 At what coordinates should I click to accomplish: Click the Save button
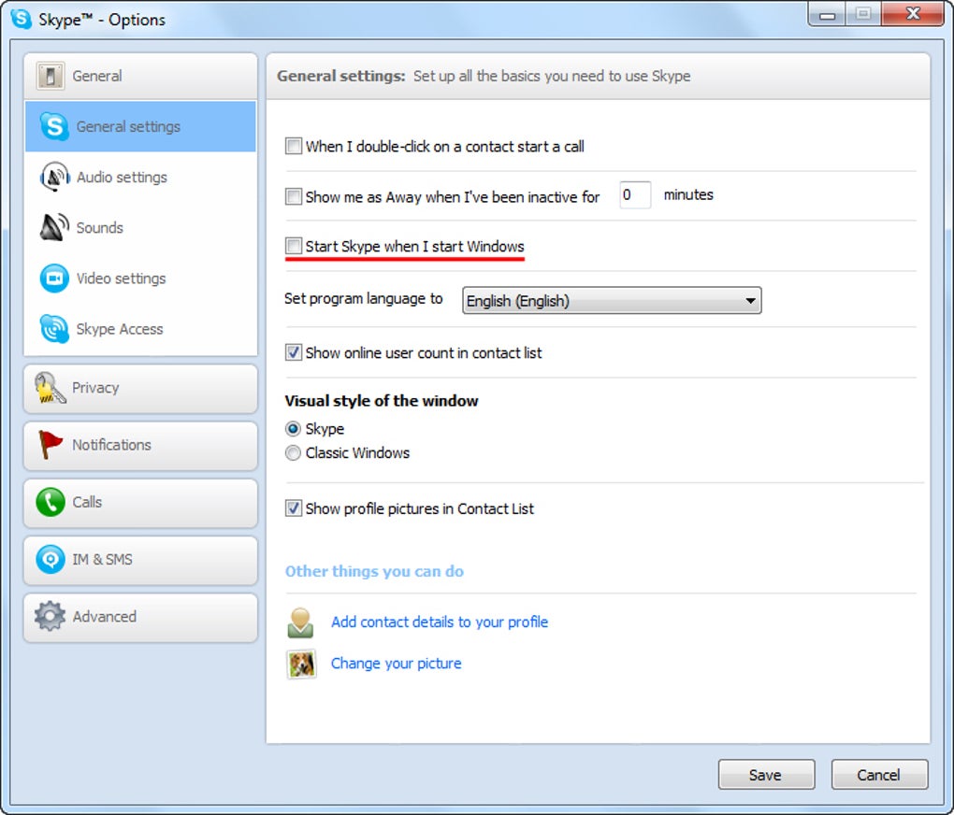coord(766,774)
